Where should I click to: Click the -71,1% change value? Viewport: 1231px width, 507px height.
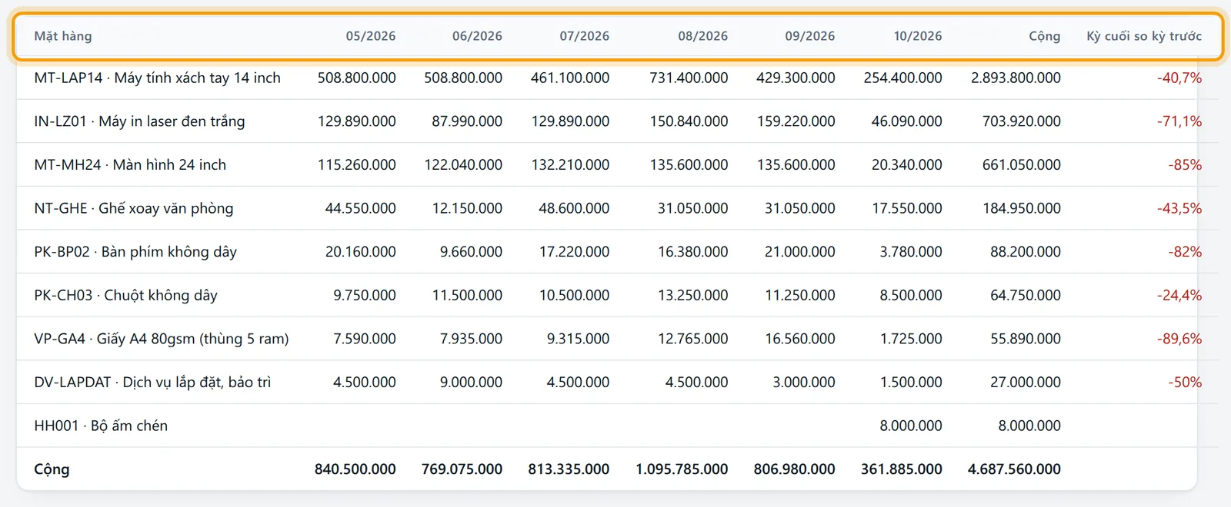(x=1179, y=121)
